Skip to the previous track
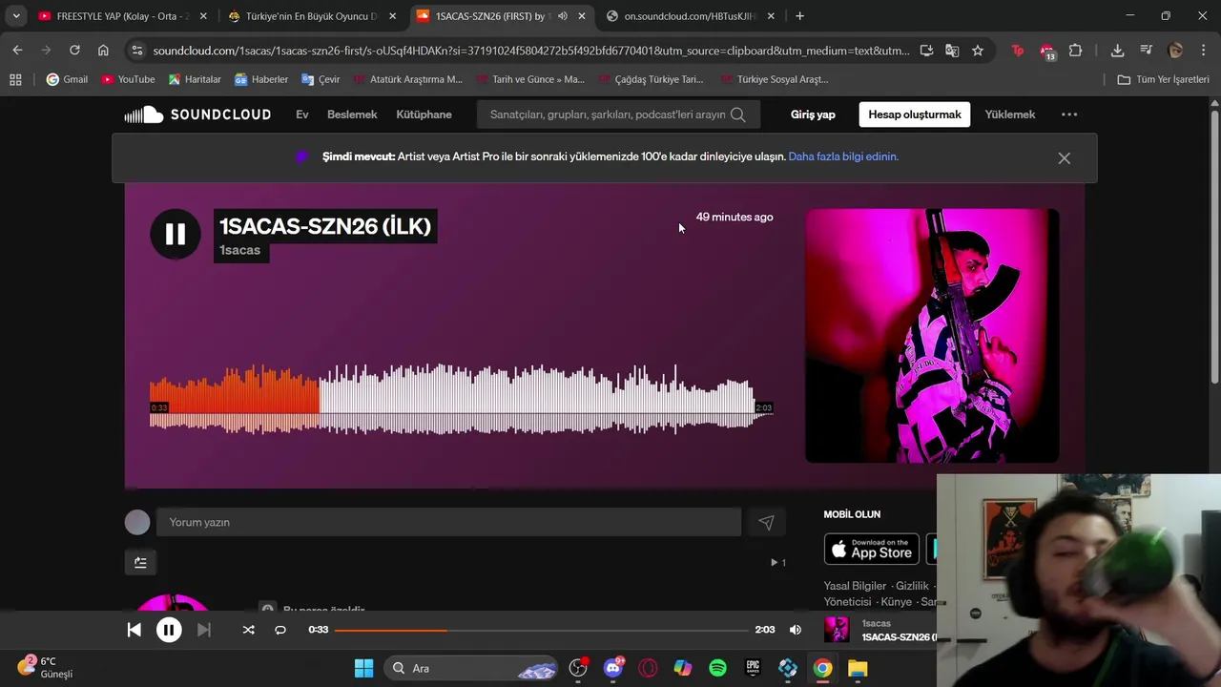This screenshot has height=687, width=1221. click(x=135, y=630)
